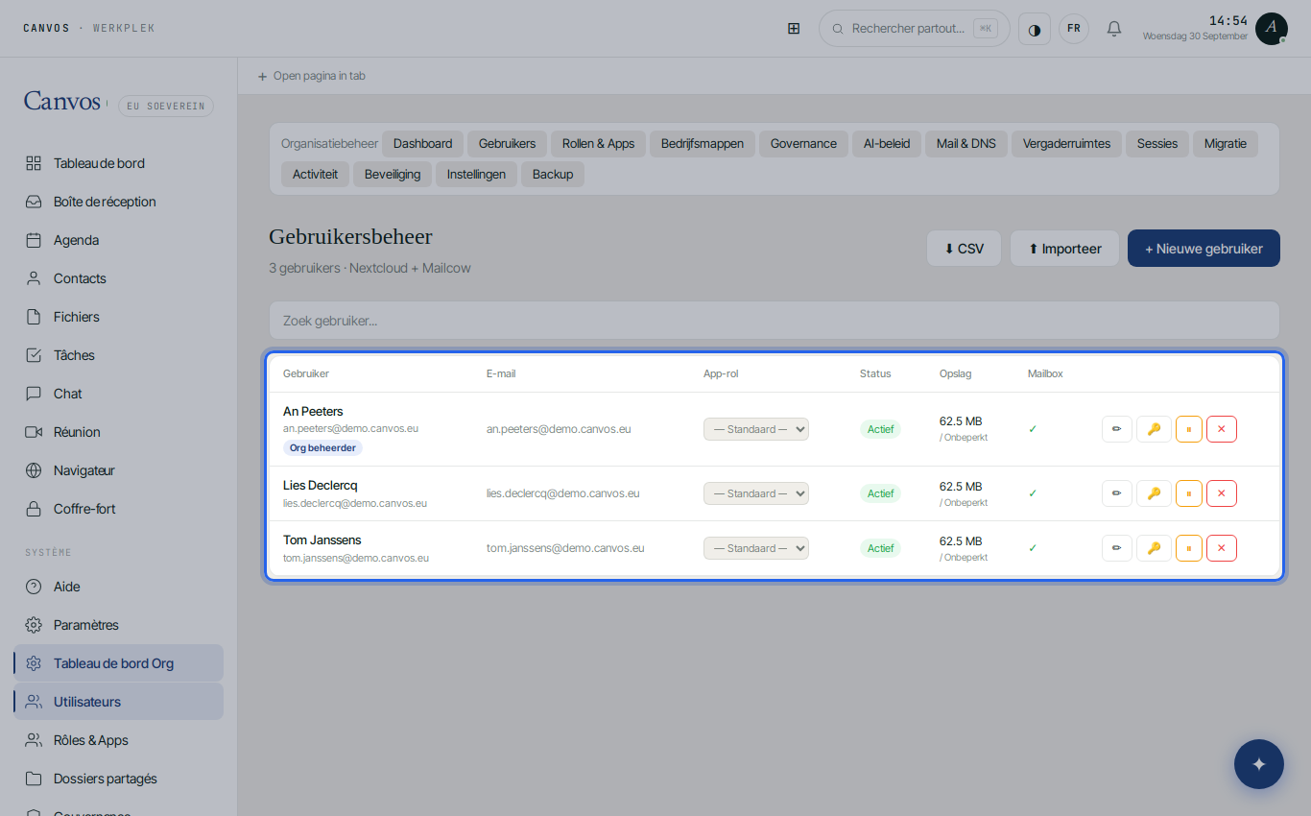Viewport: 1311px width, 816px height.
Task: Switch to the Rollen & Apps tab
Action: [599, 144]
